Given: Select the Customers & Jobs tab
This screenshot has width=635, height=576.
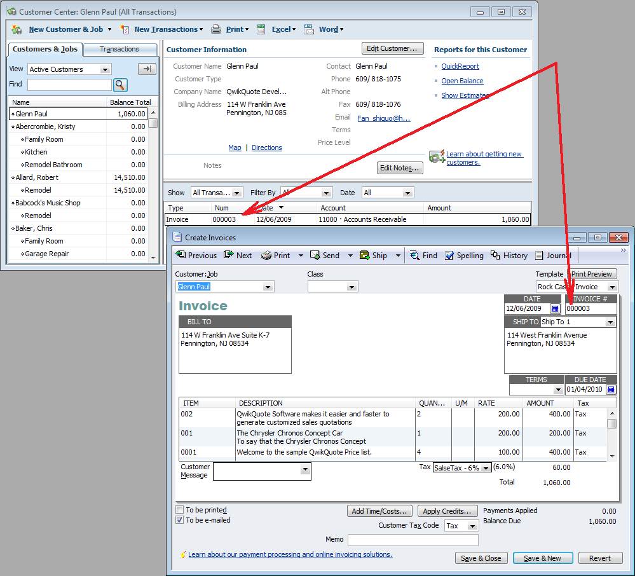Looking at the screenshot, I should pos(44,49).
